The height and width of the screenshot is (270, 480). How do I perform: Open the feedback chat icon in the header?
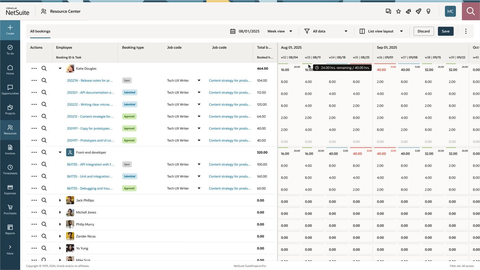388,11
